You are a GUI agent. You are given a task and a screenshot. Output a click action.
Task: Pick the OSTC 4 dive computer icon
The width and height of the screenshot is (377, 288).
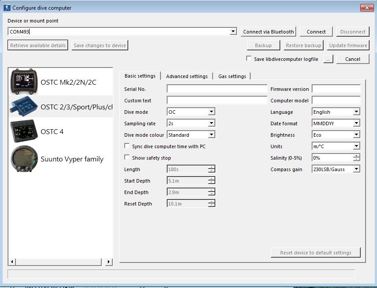coord(24,131)
